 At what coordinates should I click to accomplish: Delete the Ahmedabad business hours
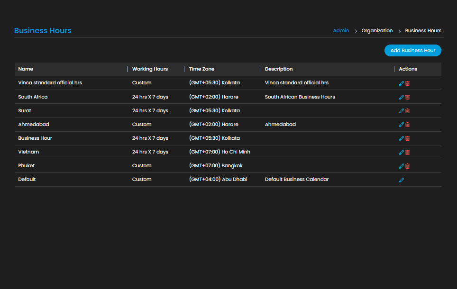(407, 125)
